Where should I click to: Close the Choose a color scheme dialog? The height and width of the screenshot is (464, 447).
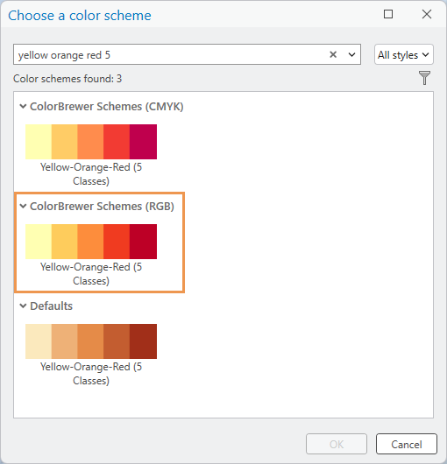(x=427, y=14)
